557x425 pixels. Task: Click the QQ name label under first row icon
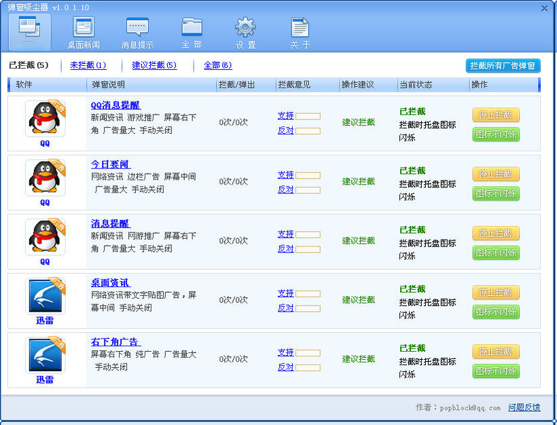point(45,143)
